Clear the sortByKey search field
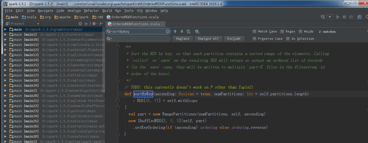This screenshot has height=143, width=368. point(168,31)
